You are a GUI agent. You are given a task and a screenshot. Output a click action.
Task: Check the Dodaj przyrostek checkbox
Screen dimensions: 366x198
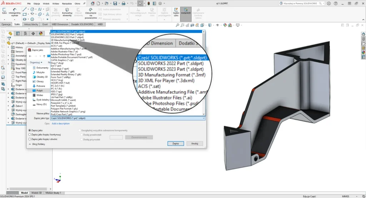click(81, 139)
